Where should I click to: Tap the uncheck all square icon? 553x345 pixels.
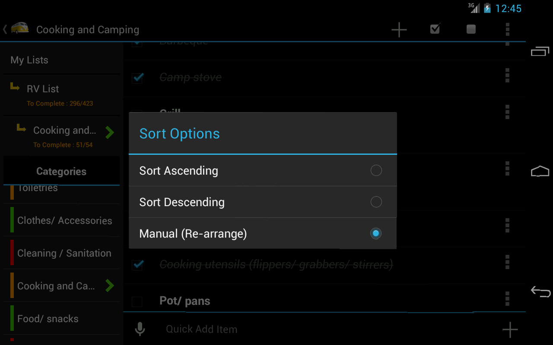(x=471, y=29)
